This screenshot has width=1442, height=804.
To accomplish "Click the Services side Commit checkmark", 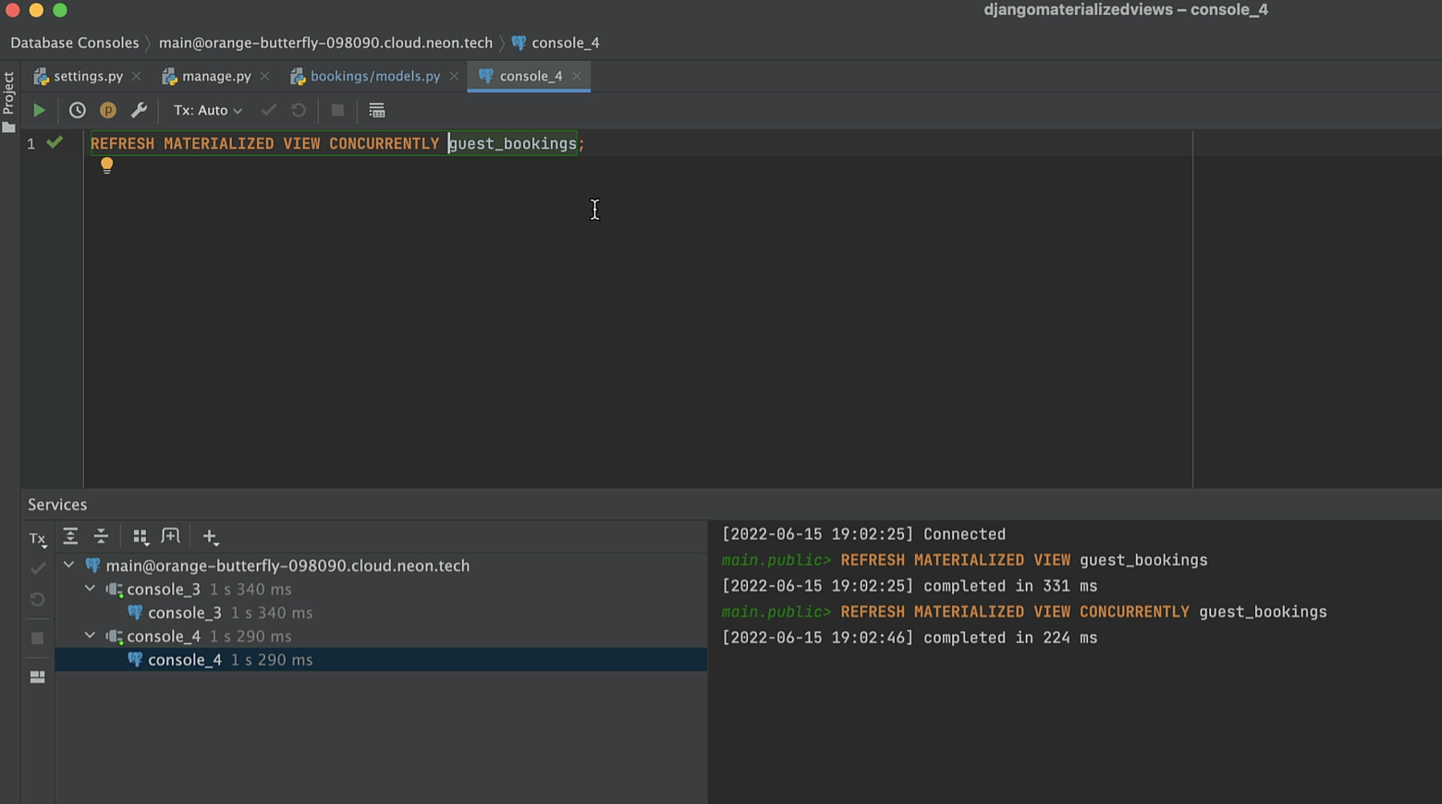I will (x=37, y=567).
